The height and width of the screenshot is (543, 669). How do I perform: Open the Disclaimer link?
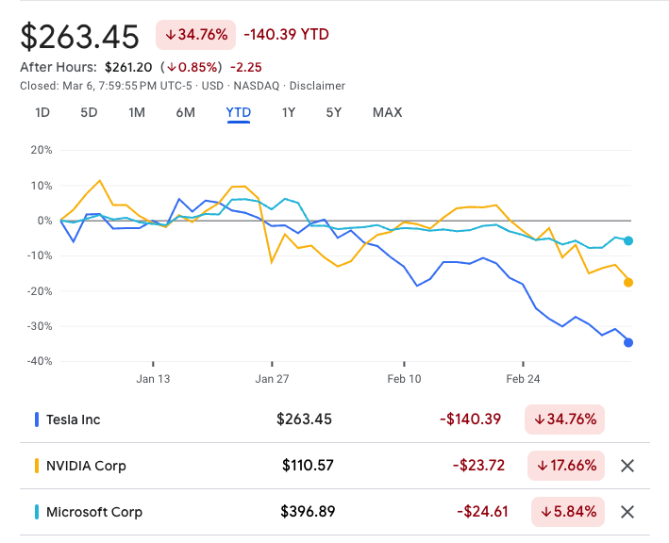pos(317,86)
